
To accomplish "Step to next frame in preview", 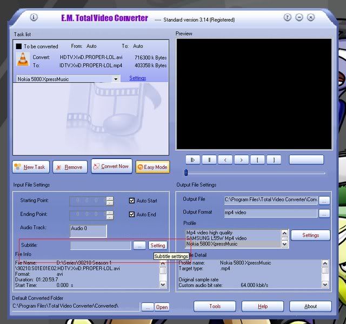I will (x=241, y=159).
